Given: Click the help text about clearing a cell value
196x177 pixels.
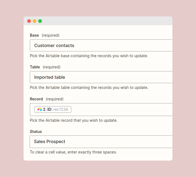Looking at the screenshot, I should coord(73,152).
